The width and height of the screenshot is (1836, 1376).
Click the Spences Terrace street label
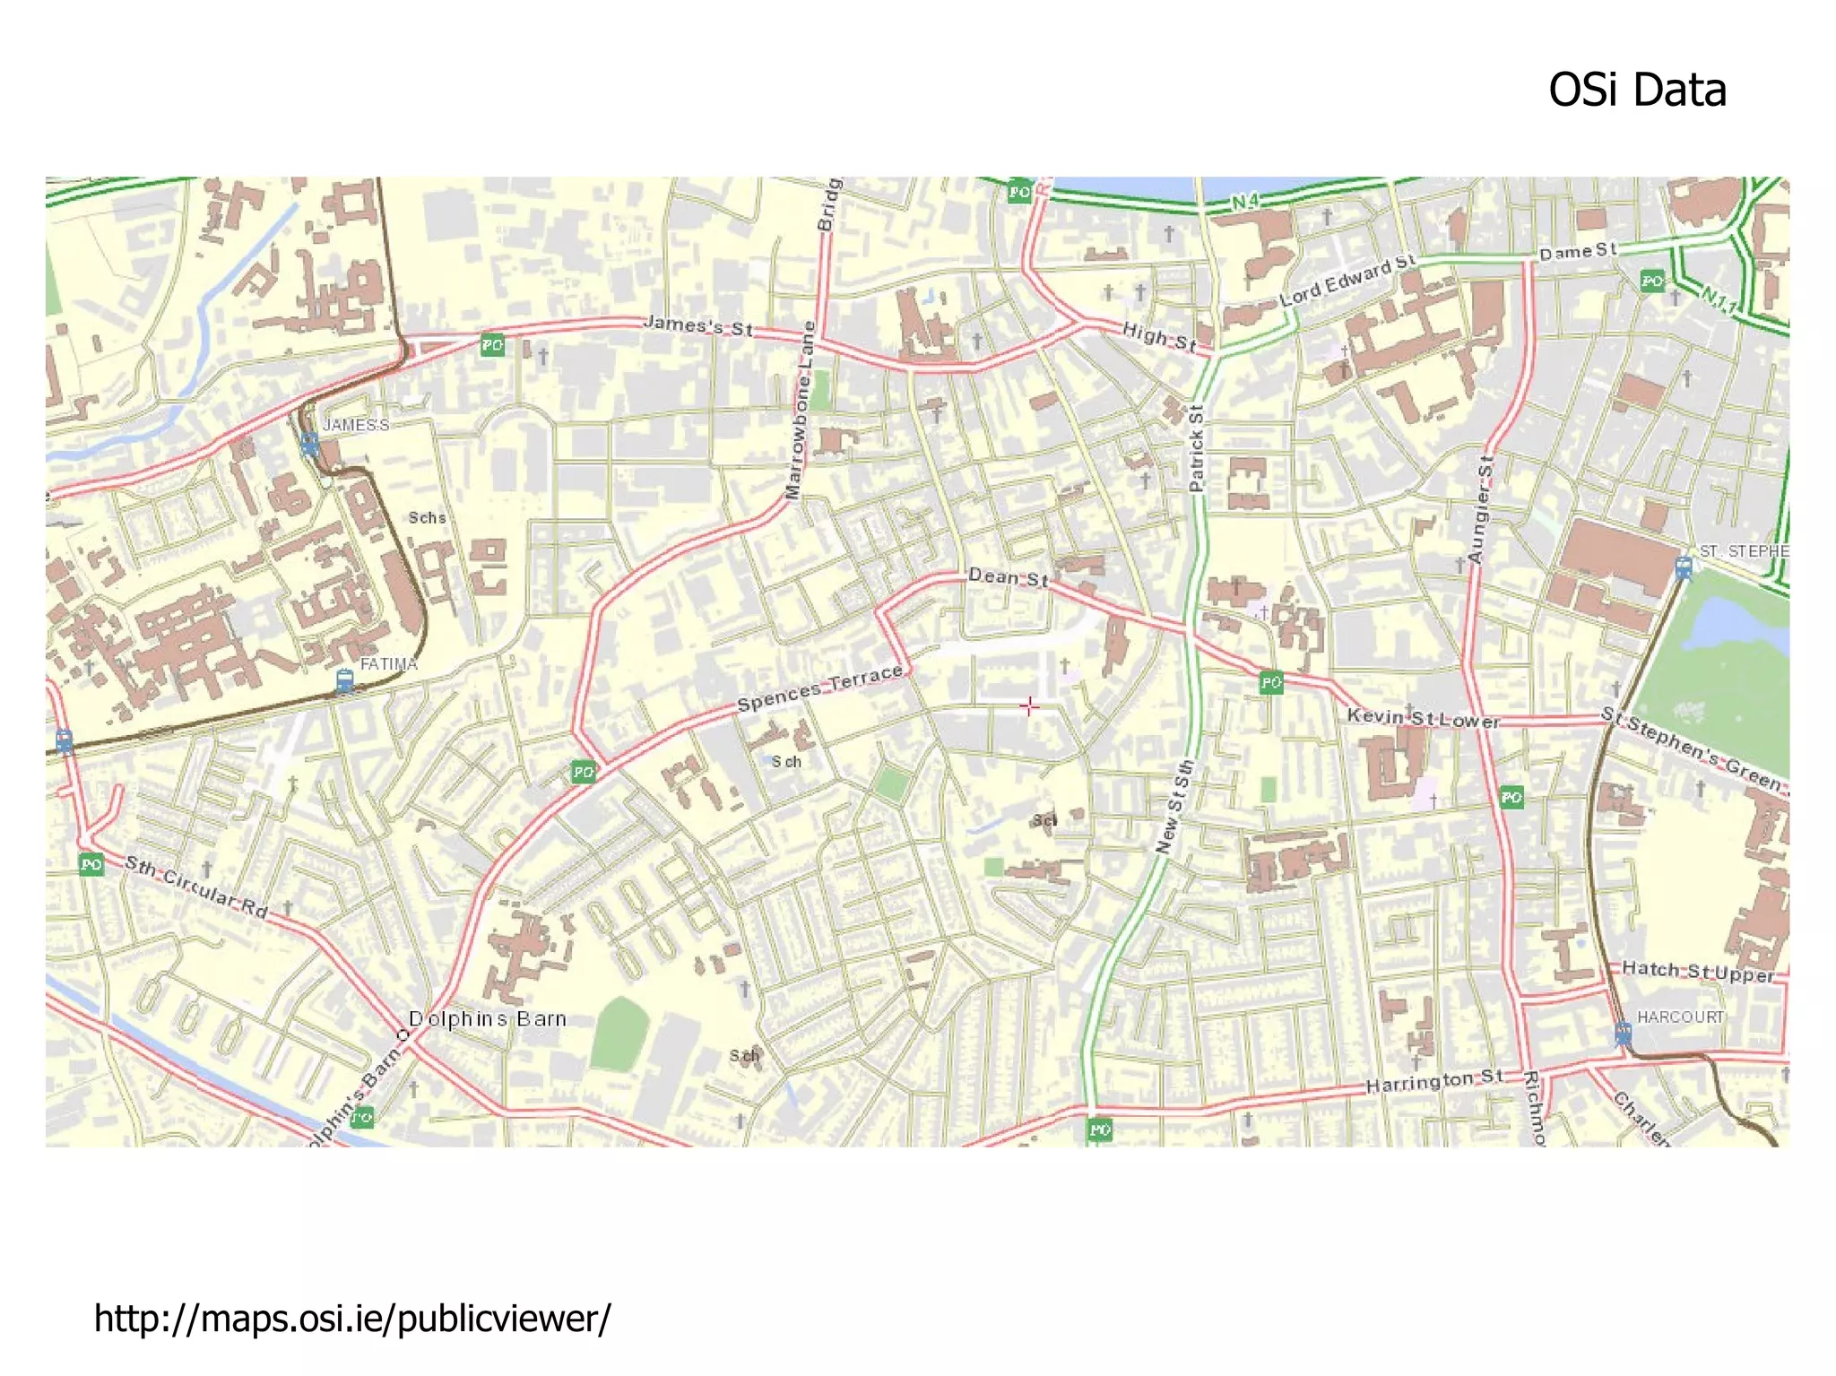(819, 688)
